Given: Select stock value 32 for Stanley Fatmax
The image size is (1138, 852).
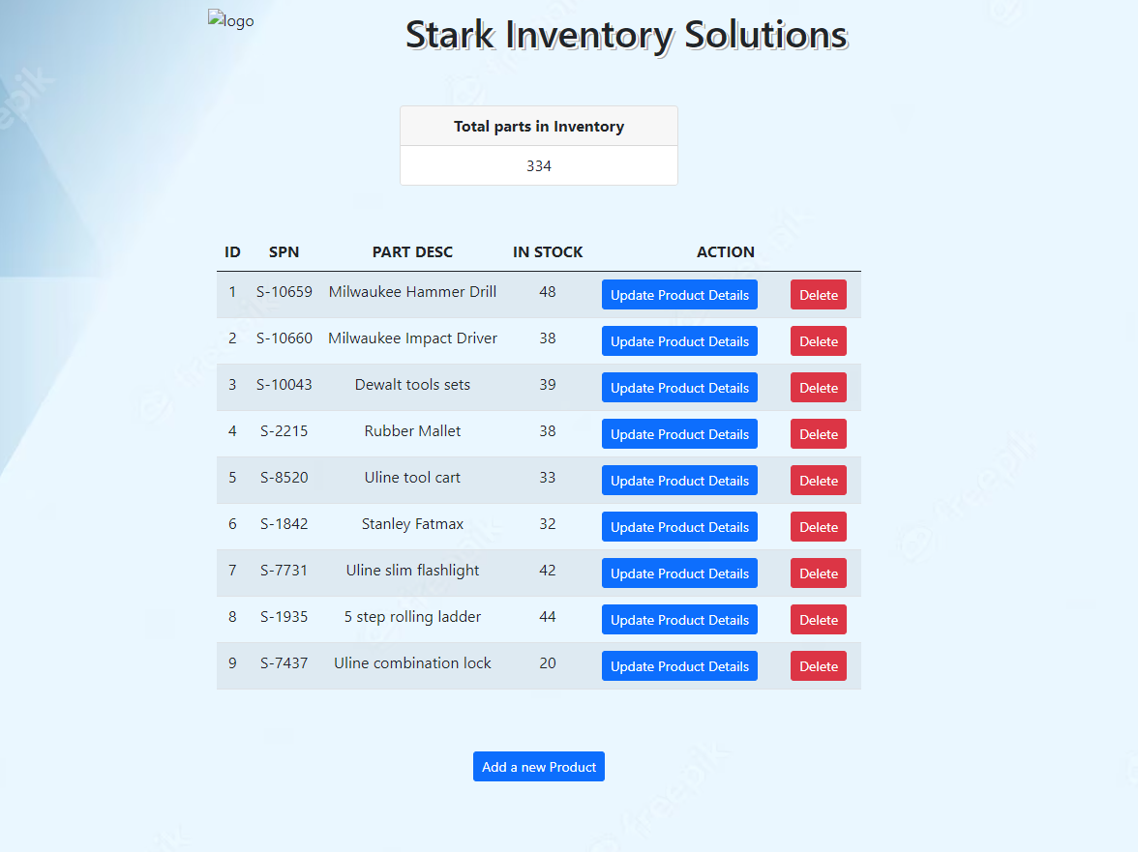Looking at the screenshot, I should coord(548,523).
